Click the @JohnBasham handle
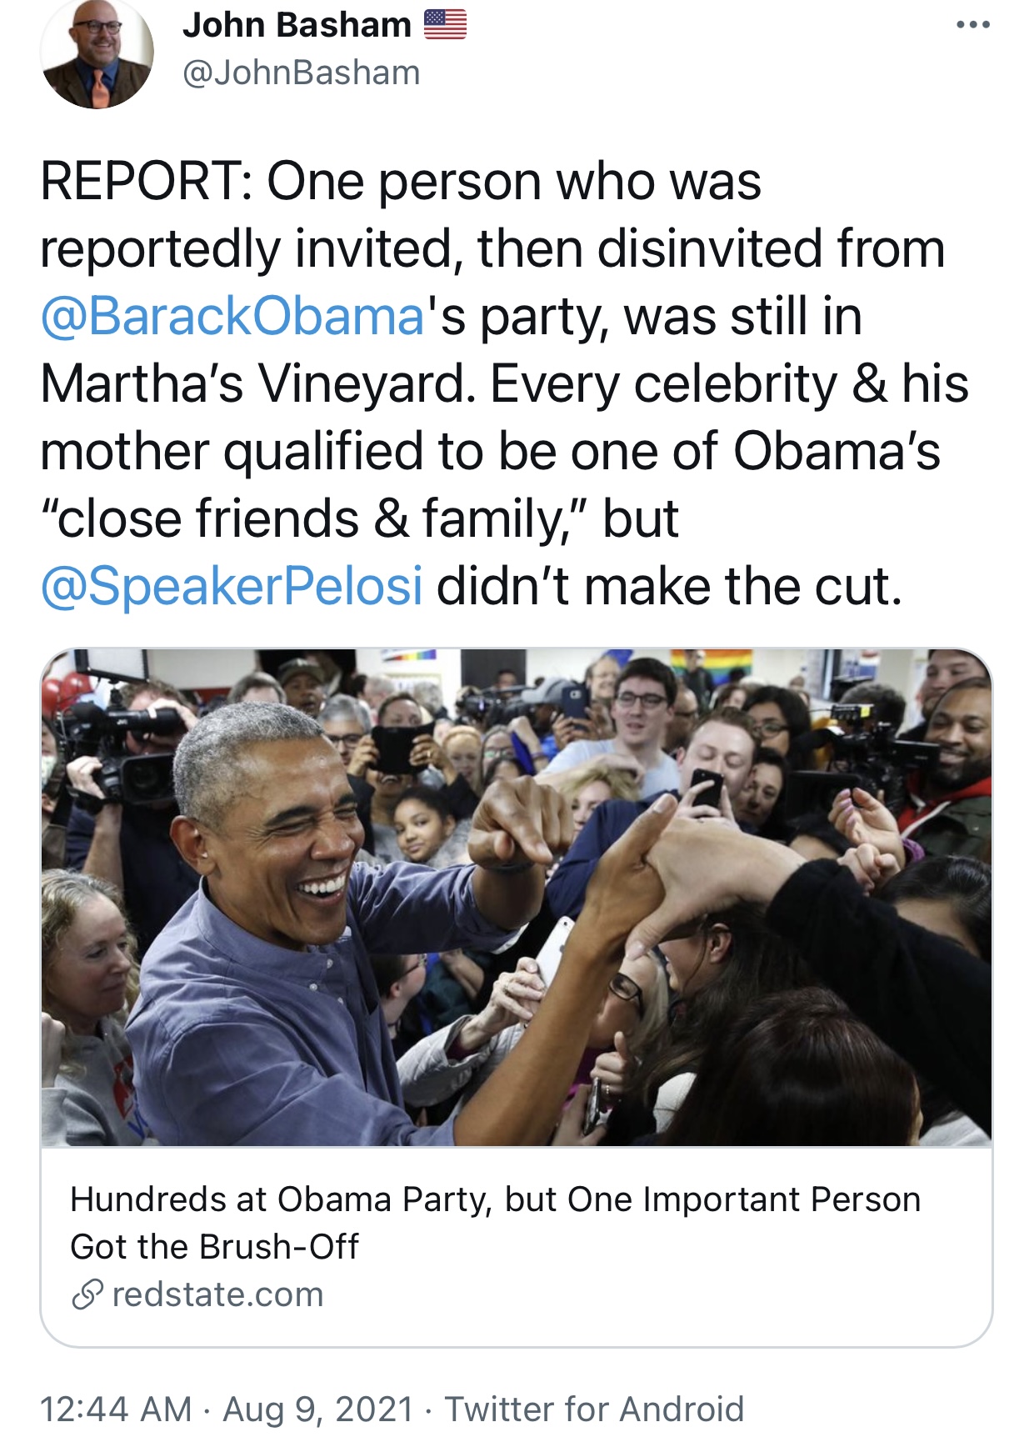 tap(301, 73)
